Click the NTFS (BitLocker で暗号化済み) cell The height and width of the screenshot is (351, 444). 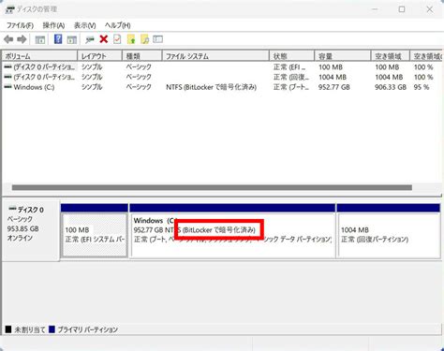(212, 87)
